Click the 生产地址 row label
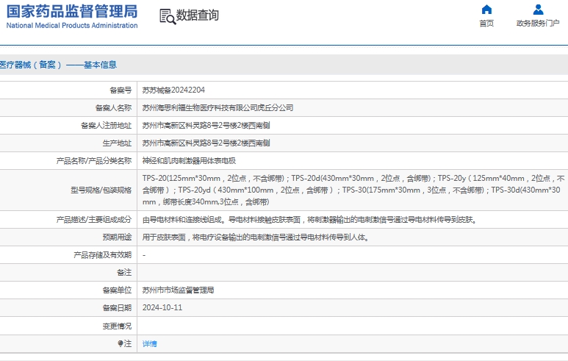The image size is (568, 361). (x=117, y=143)
